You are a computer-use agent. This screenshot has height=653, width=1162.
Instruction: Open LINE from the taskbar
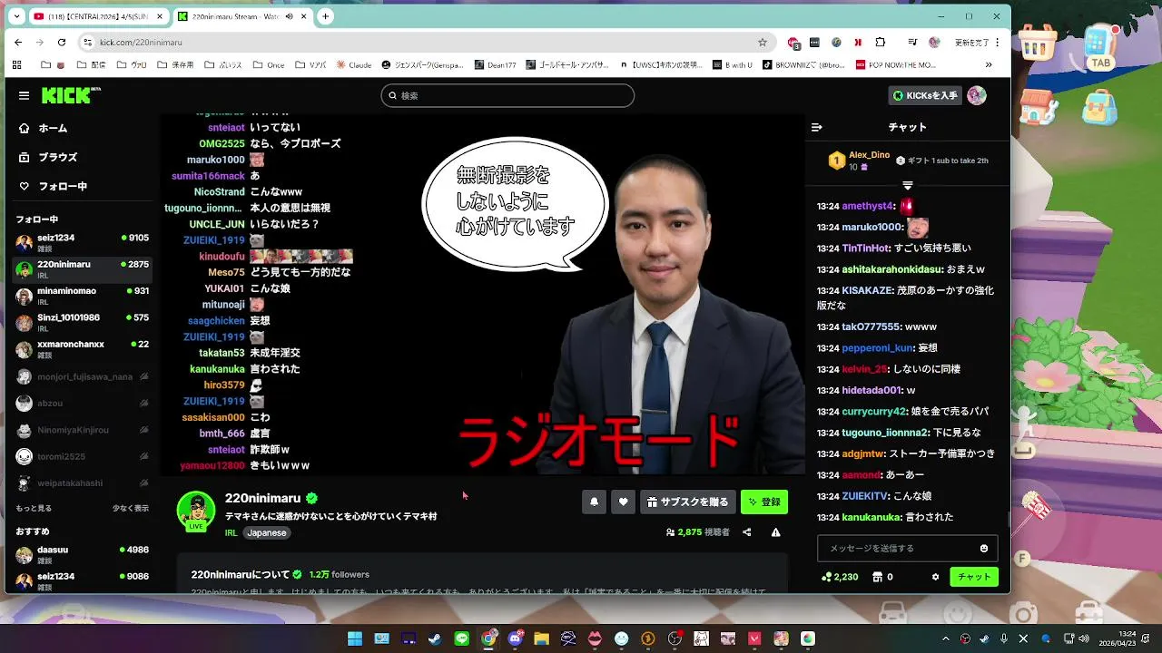[x=461, y=638]
